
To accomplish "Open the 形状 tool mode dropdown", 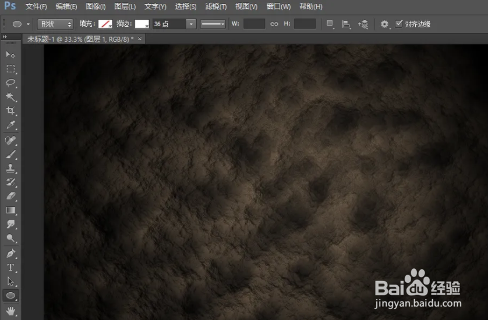I will tap(55, 24).
